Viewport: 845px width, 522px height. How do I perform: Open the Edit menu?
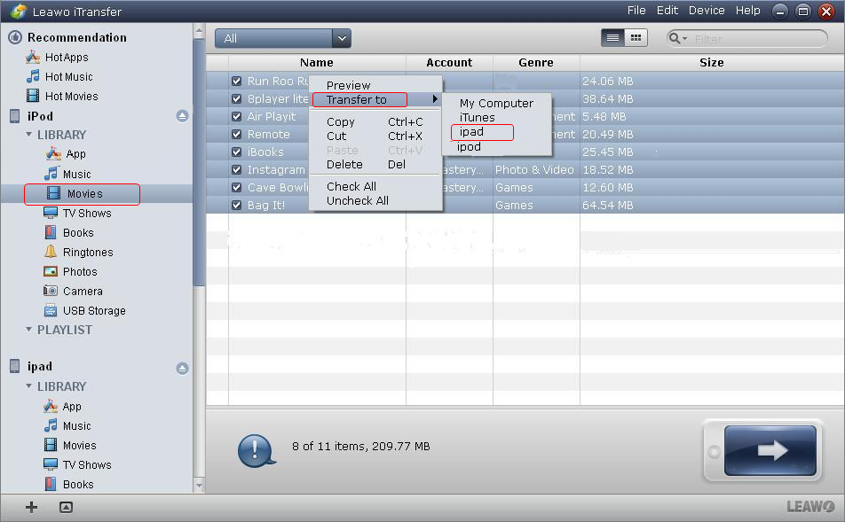667,11
